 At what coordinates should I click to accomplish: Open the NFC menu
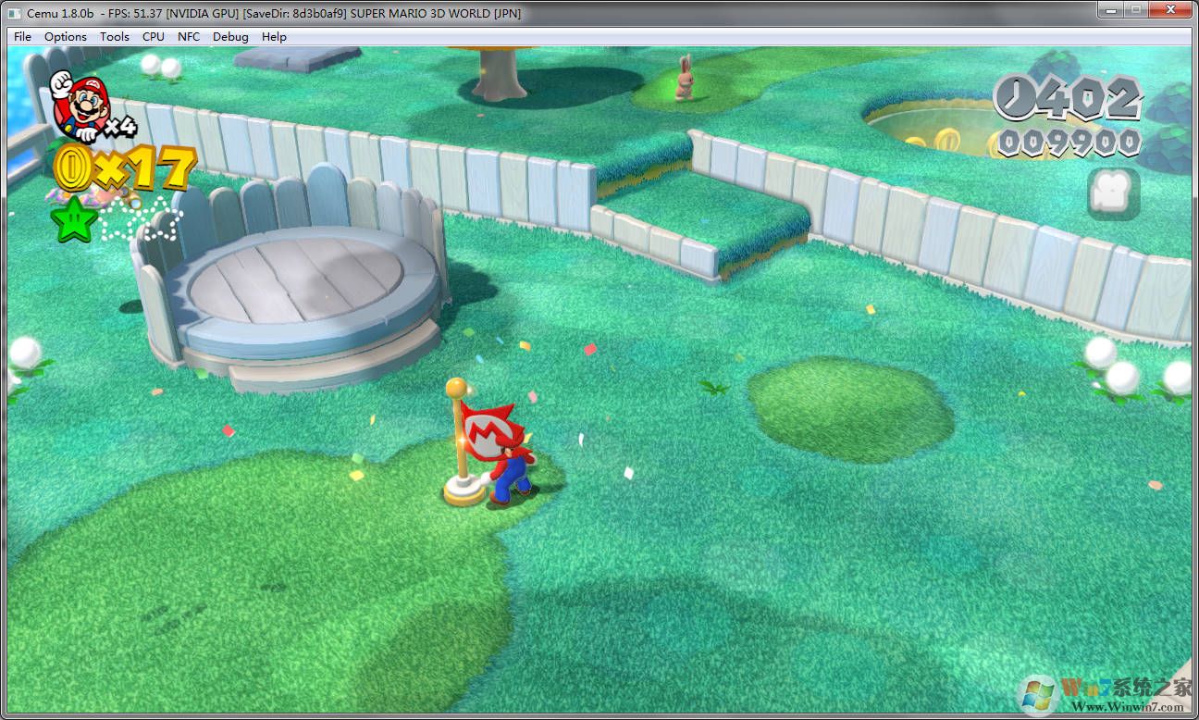[189, 36]
